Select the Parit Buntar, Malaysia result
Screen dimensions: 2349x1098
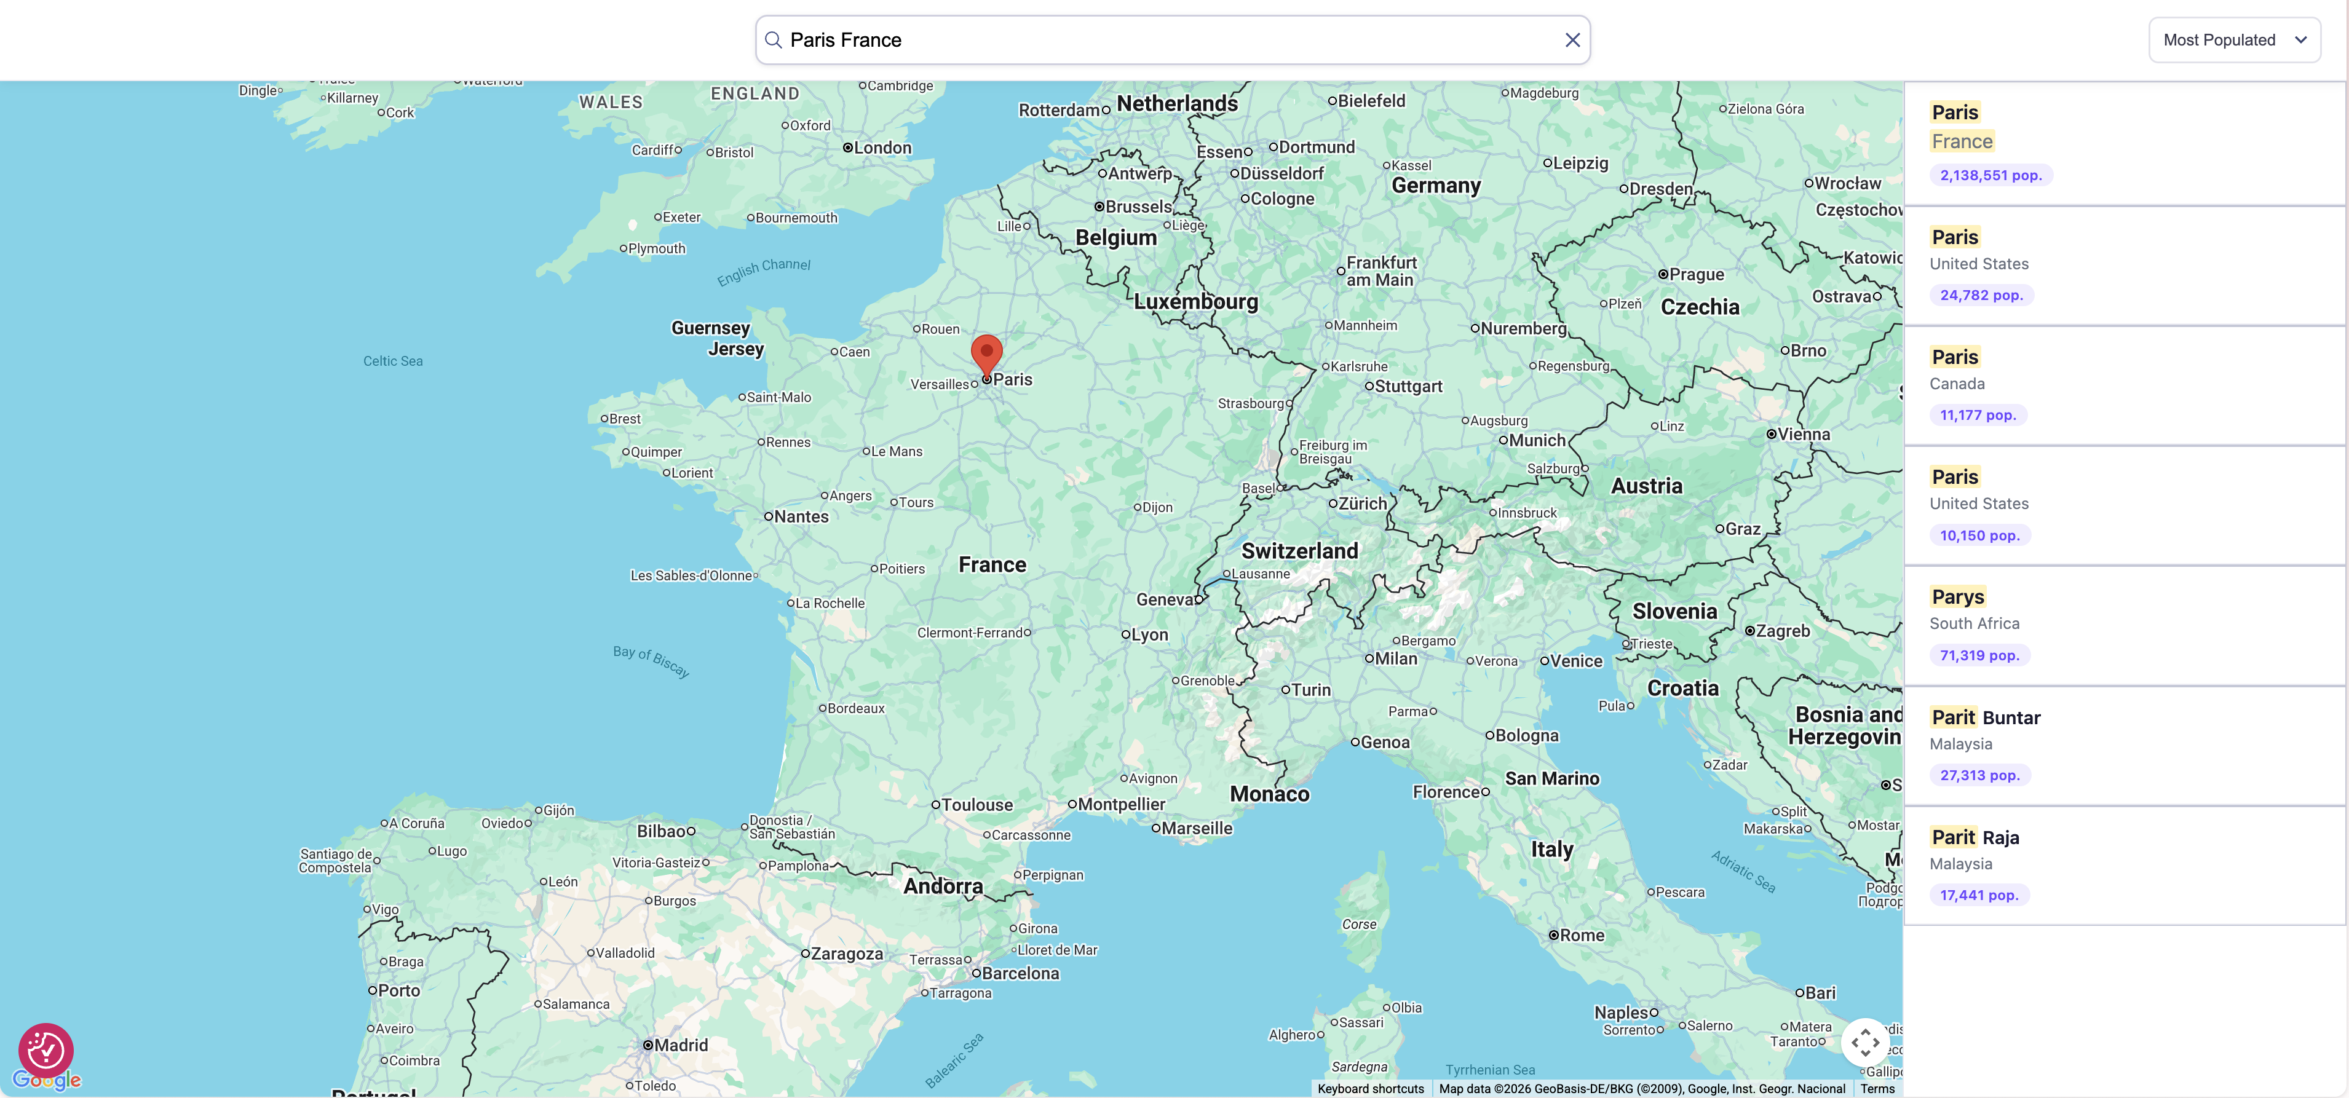[2125, 746]
